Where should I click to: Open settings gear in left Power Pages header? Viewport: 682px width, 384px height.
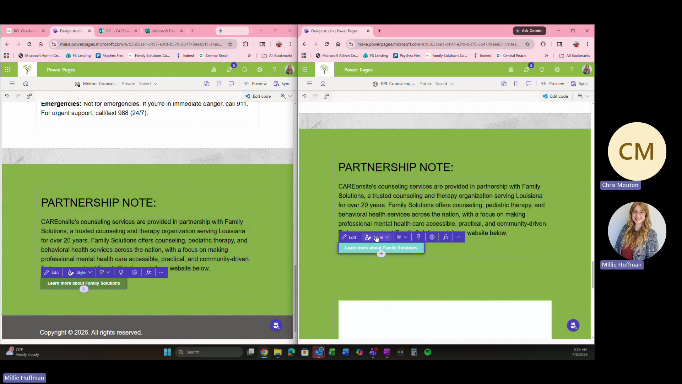click(x=260, y=70)
